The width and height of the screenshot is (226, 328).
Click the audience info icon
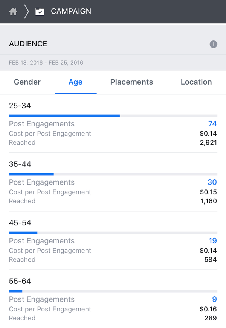214,44
